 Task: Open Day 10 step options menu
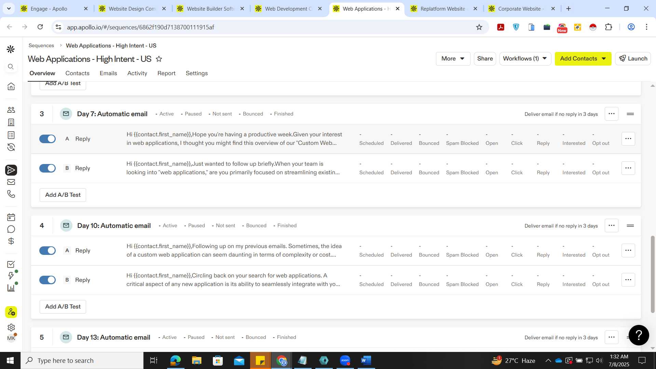tap(611, 225)
